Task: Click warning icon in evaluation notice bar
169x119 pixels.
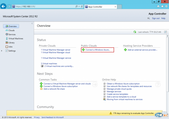Action: (111, 113)
